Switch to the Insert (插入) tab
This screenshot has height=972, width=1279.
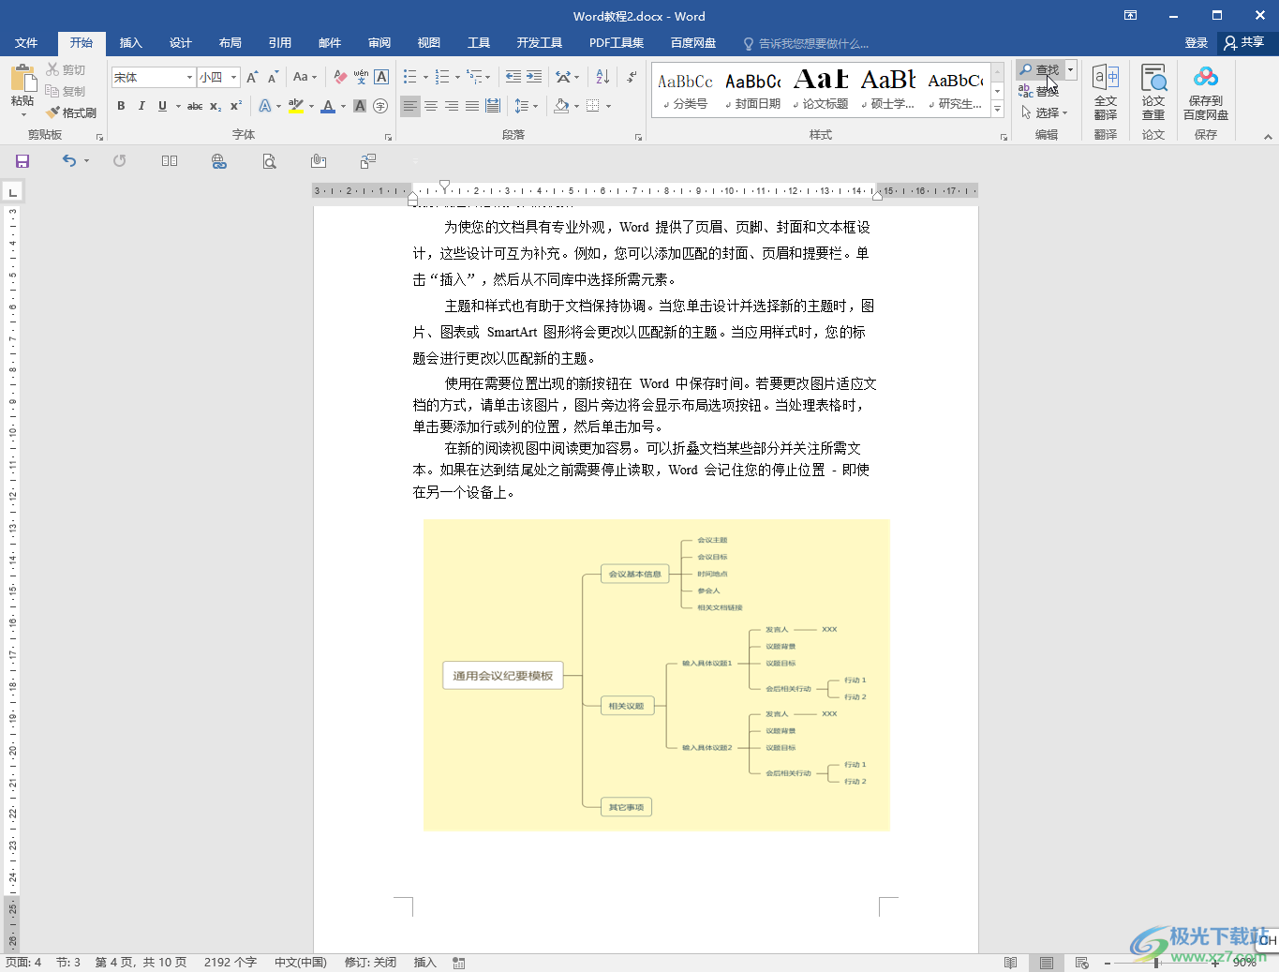[131, 43]
